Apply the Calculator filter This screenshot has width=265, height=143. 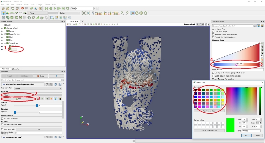[3, 18]
